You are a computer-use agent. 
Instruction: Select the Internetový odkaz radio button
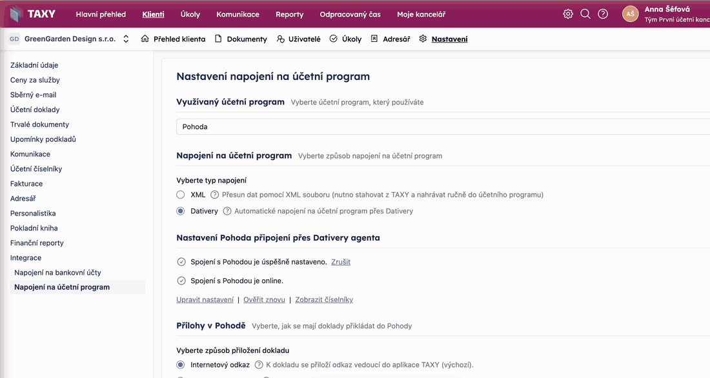(181, 365)
